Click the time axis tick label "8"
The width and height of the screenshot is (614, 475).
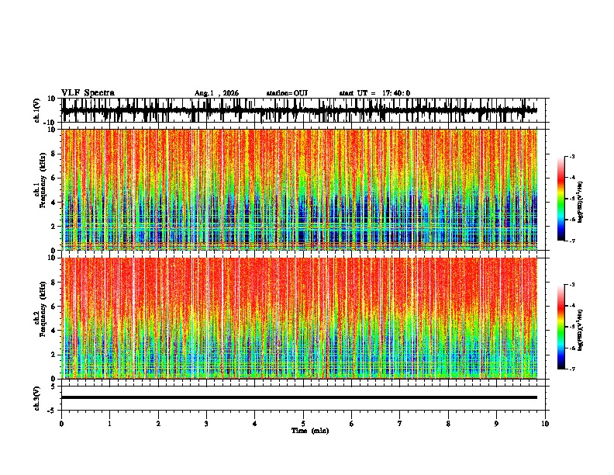tap(448, 424)
